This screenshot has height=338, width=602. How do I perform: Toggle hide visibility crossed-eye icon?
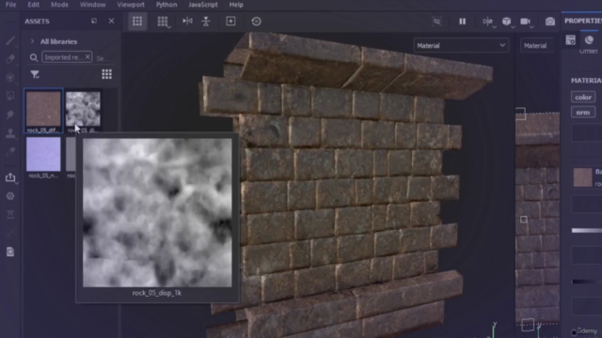(x=436, y=21)
